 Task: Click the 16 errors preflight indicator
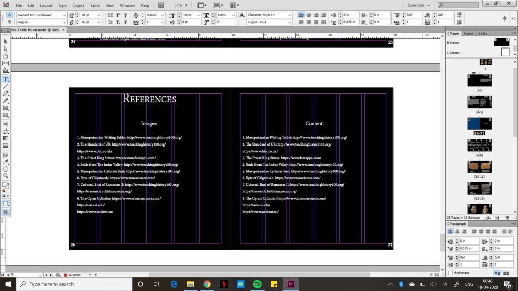(73, 275)
